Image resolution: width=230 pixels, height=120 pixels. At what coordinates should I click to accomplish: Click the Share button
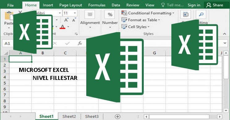click(x=215, y=5)
